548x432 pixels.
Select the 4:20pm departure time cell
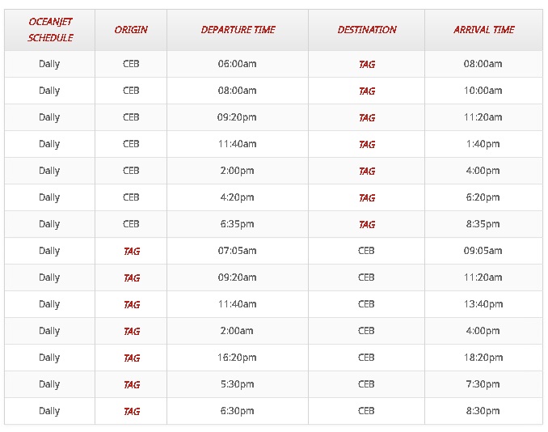238,197
